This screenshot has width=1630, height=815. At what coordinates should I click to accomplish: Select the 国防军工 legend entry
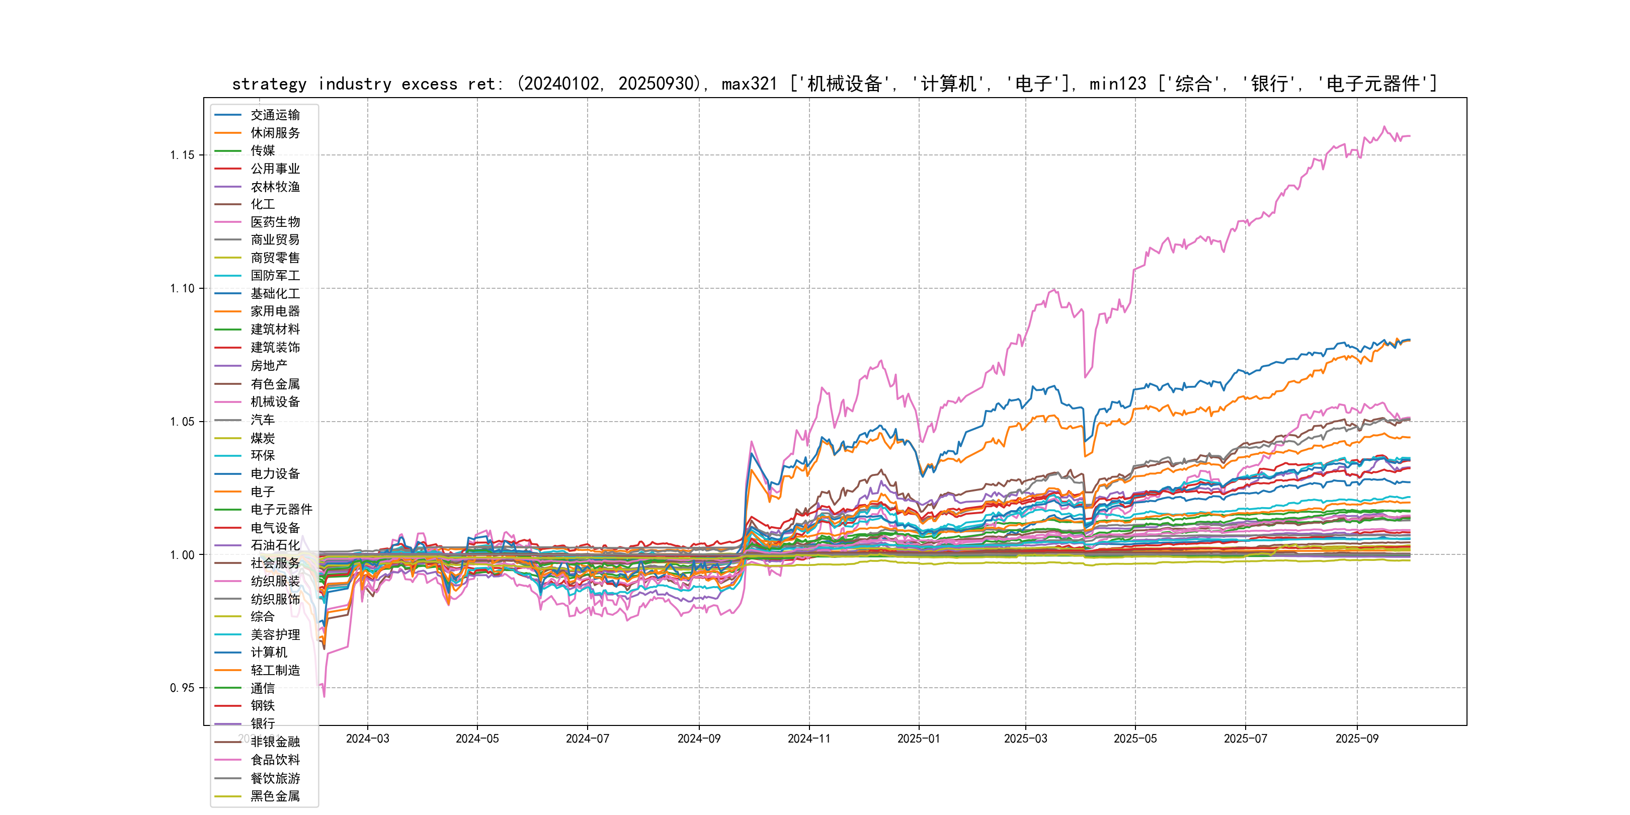[275, 276]
